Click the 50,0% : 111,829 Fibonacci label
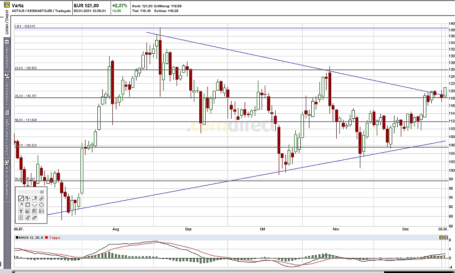The image size is (455, 273). click(x=25, y=120)
